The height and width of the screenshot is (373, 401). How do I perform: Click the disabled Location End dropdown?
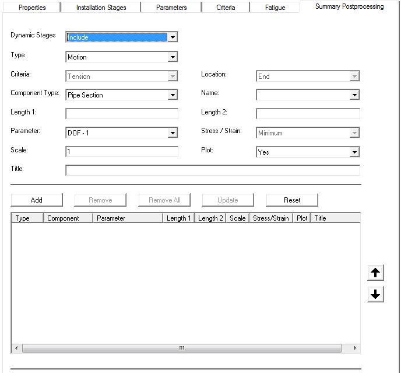point(308,76)
